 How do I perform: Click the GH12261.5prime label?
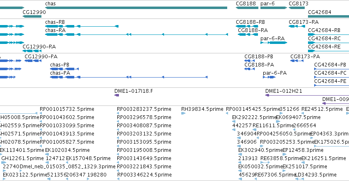click(x=23, y=158)
